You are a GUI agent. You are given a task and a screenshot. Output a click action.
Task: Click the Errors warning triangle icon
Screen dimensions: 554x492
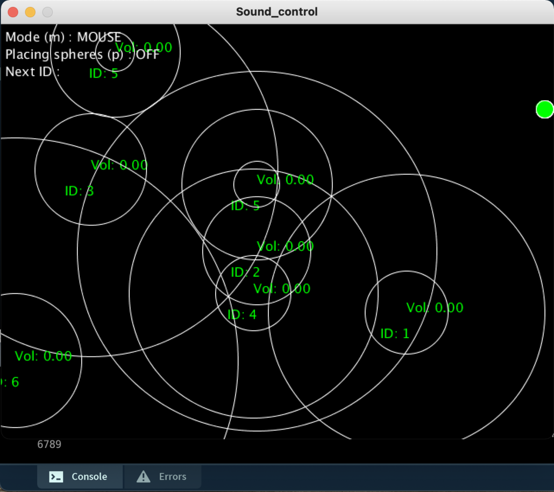coord(143,476)
